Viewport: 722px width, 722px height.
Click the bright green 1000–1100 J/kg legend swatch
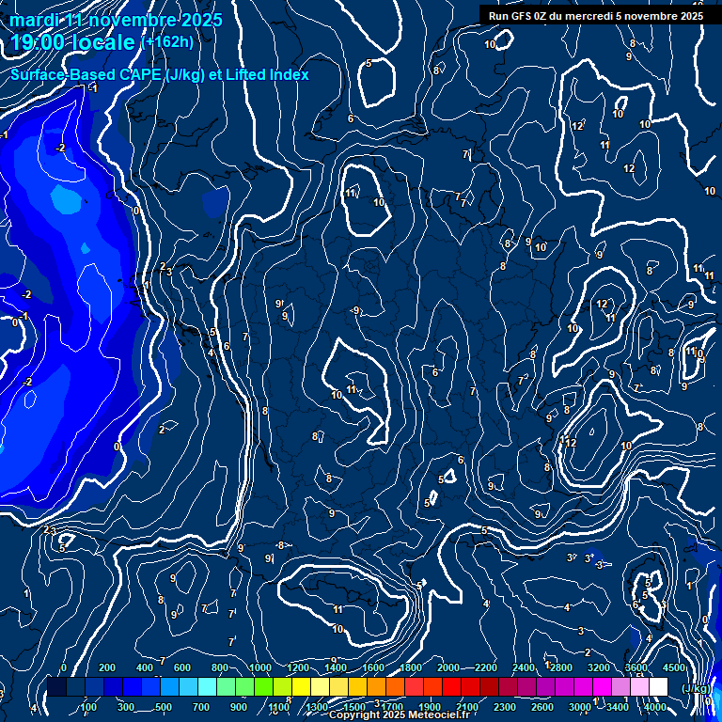(263, 686)
